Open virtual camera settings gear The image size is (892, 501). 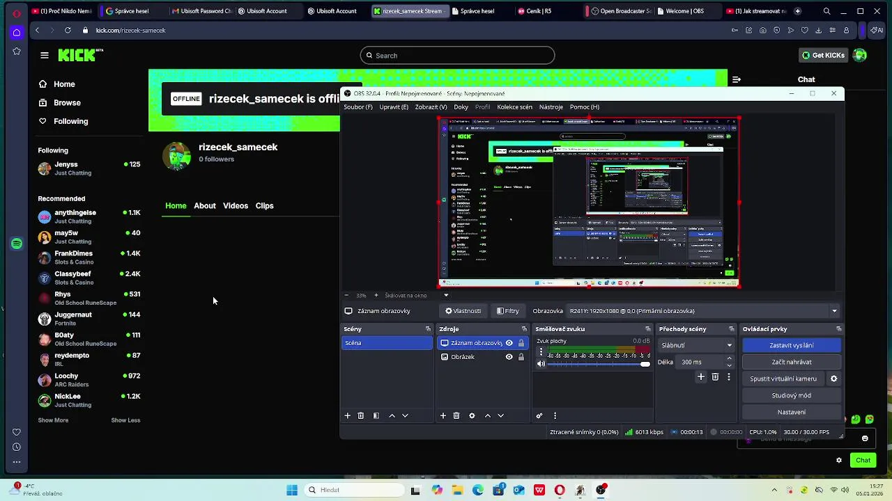pyautogui.click(x=833, y=379)
